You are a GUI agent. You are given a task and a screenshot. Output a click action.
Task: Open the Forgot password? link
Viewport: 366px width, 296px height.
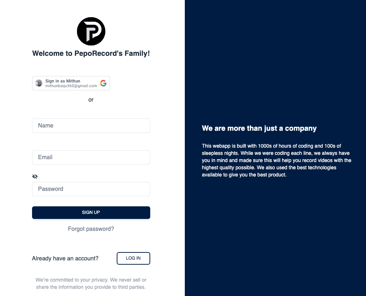tap(91, 229)
